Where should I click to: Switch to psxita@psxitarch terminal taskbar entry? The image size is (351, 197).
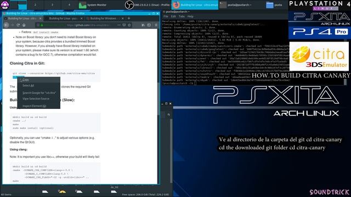click(236, 5)
